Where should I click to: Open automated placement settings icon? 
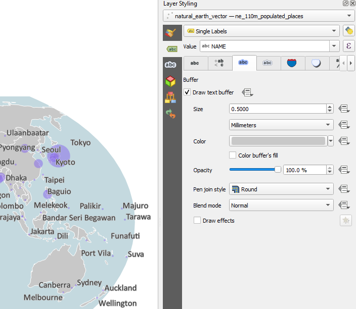(x=349, y=31)
